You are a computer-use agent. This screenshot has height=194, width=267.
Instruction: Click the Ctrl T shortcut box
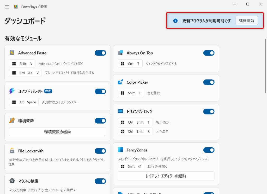click(130, 64)
